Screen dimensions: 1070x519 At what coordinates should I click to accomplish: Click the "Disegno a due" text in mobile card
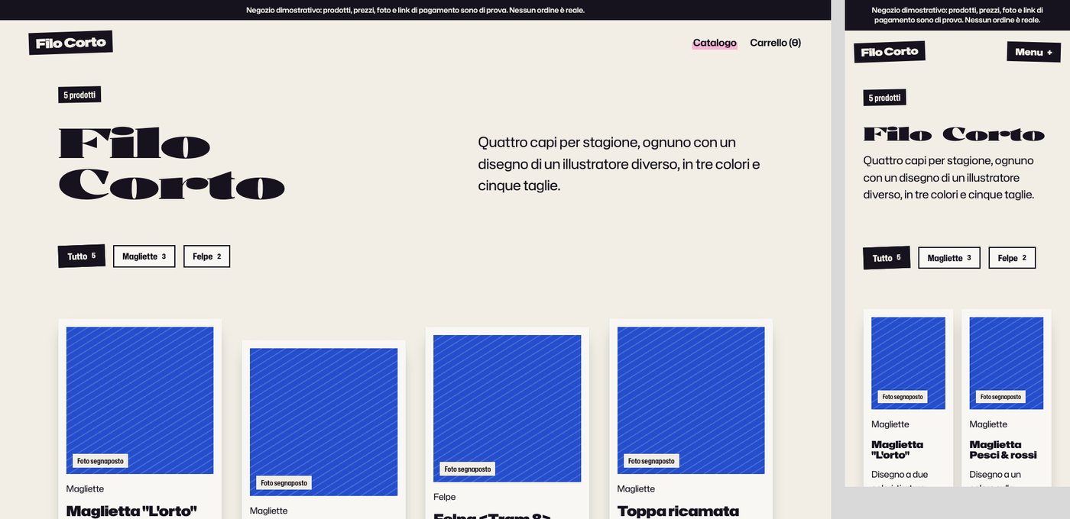(x=900, y=475)
